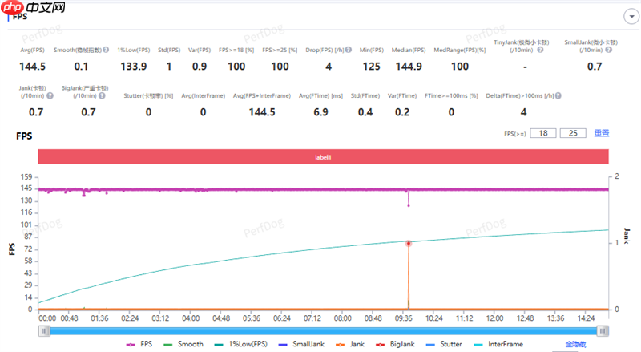
Task: Toggle FPS series in the legend
Action: point(141,343)
